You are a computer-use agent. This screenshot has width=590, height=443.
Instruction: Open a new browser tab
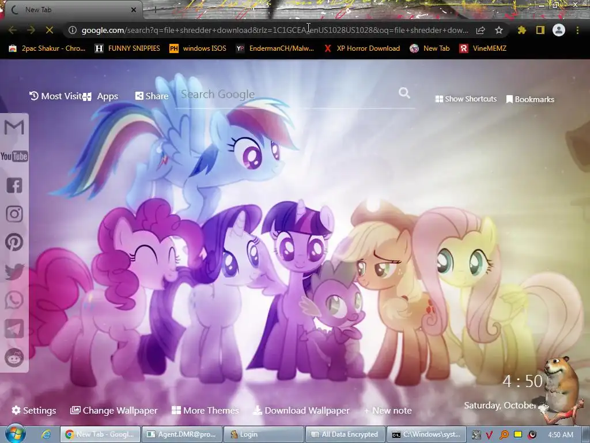pos(155,10)
